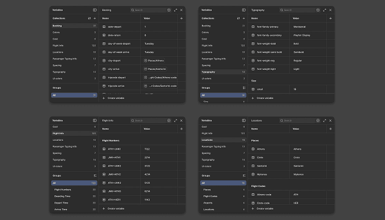Image resolution: width=385 pixels, height=220 pixels.
Task: Add new mode column in Typography table
Action: (331, 18)
